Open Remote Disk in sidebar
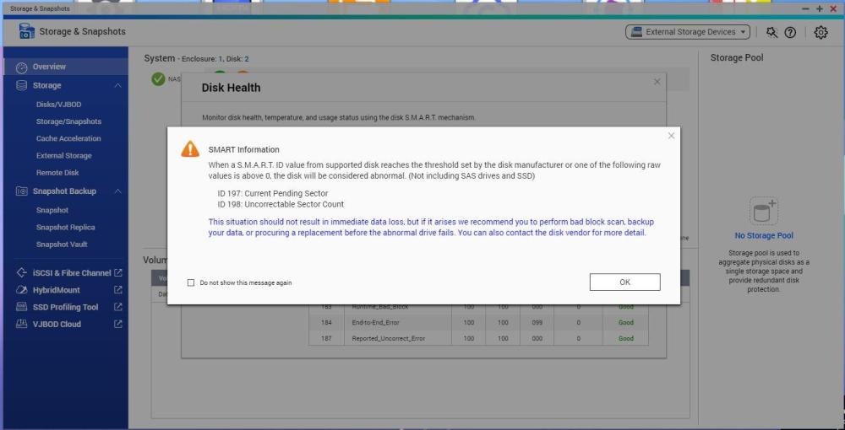Screen dimensions: 845x430 57,173
